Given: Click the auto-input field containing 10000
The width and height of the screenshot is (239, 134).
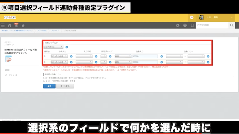Looking at the screenshot, I should click(x=145, y=56).
